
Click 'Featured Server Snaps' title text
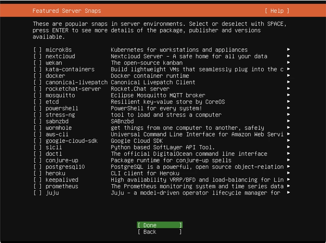pyautogui.click(x=67, y=11)
